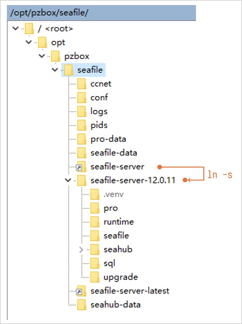Select the ccnet folder name
The image size is (242, 324).
(101, 84)
